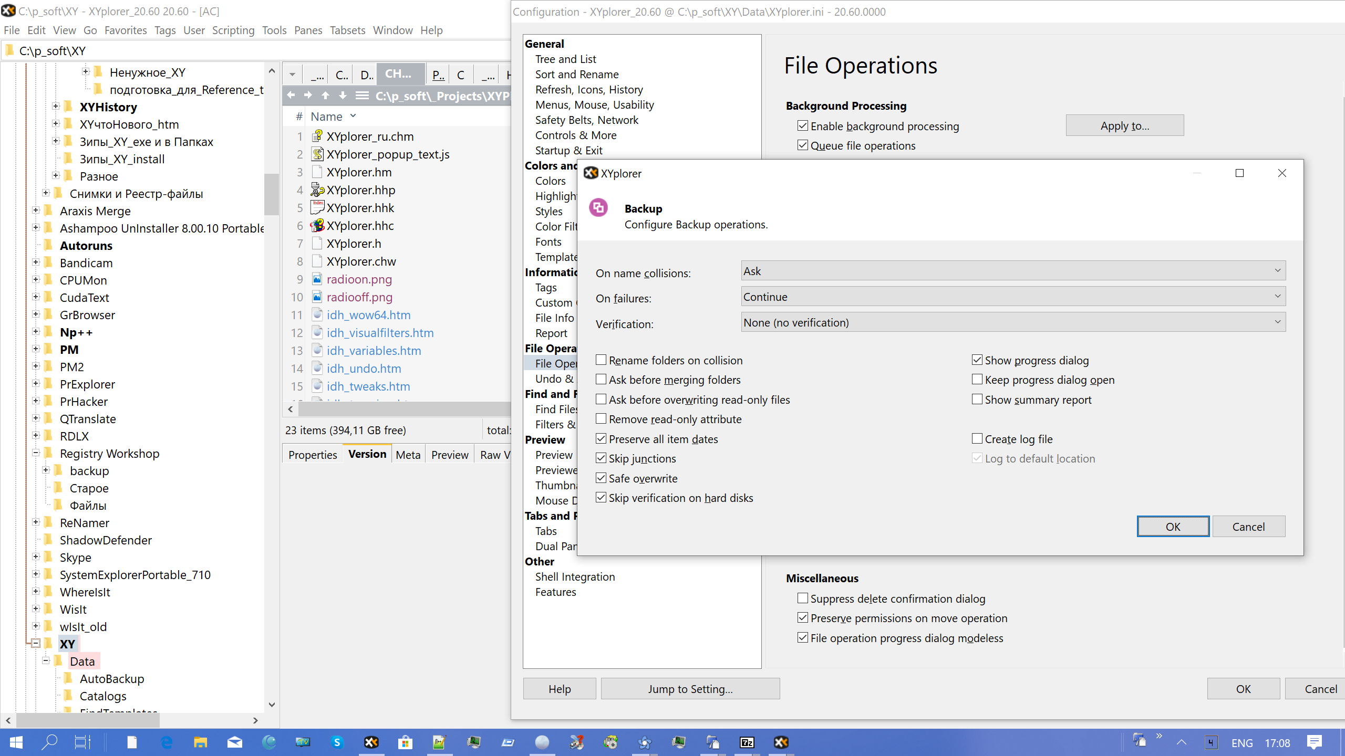This screenshot has height=756, width=1345.
Task: Click the tree horizontal scrollbar thumb
Action: pos(88,720)
